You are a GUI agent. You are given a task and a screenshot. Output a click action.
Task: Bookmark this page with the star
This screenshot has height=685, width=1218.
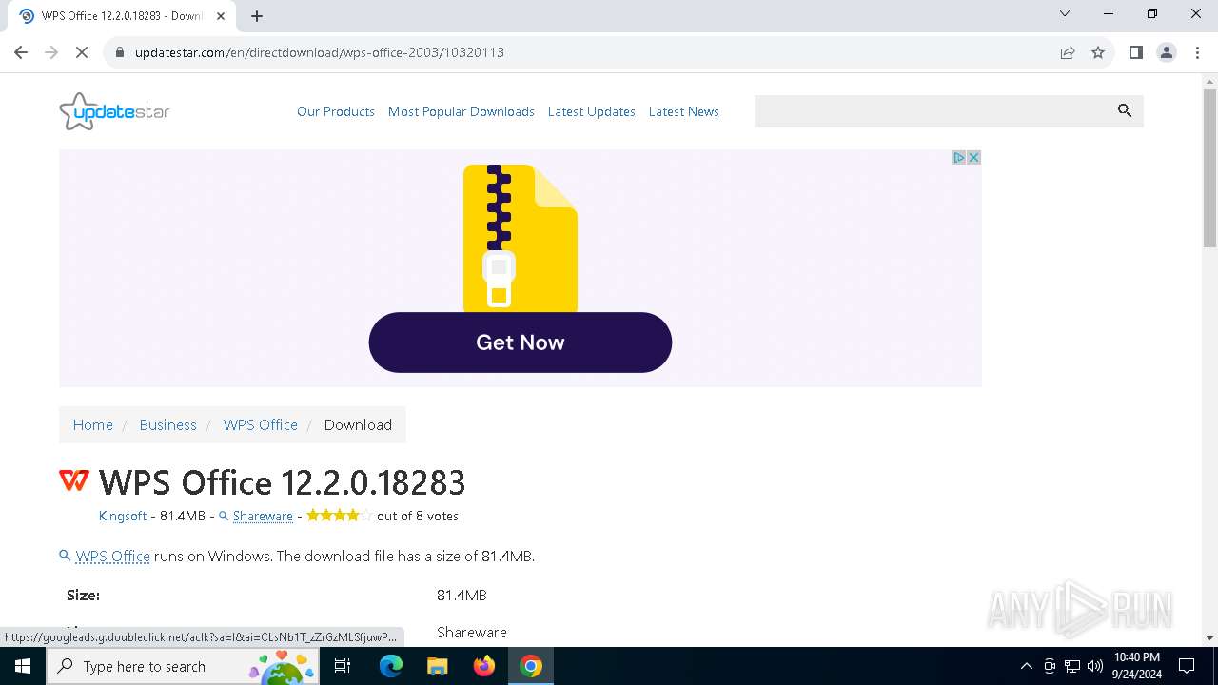(x=1098, y=52)
